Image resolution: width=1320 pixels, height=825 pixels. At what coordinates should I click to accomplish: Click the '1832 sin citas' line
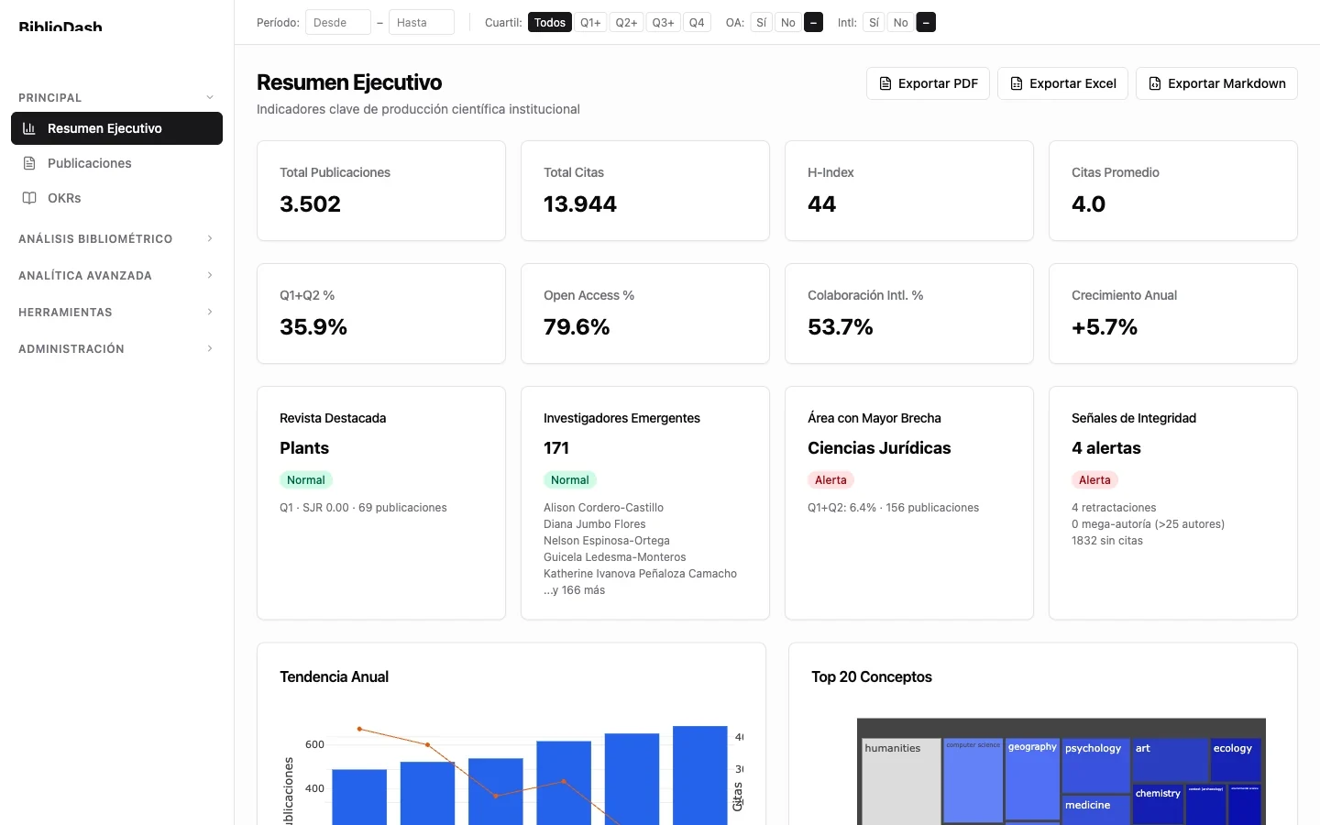click(1107, 541)
